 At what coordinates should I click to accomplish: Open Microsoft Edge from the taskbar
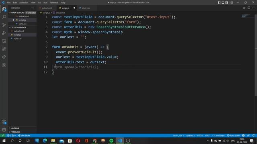[x=45, y=140]
